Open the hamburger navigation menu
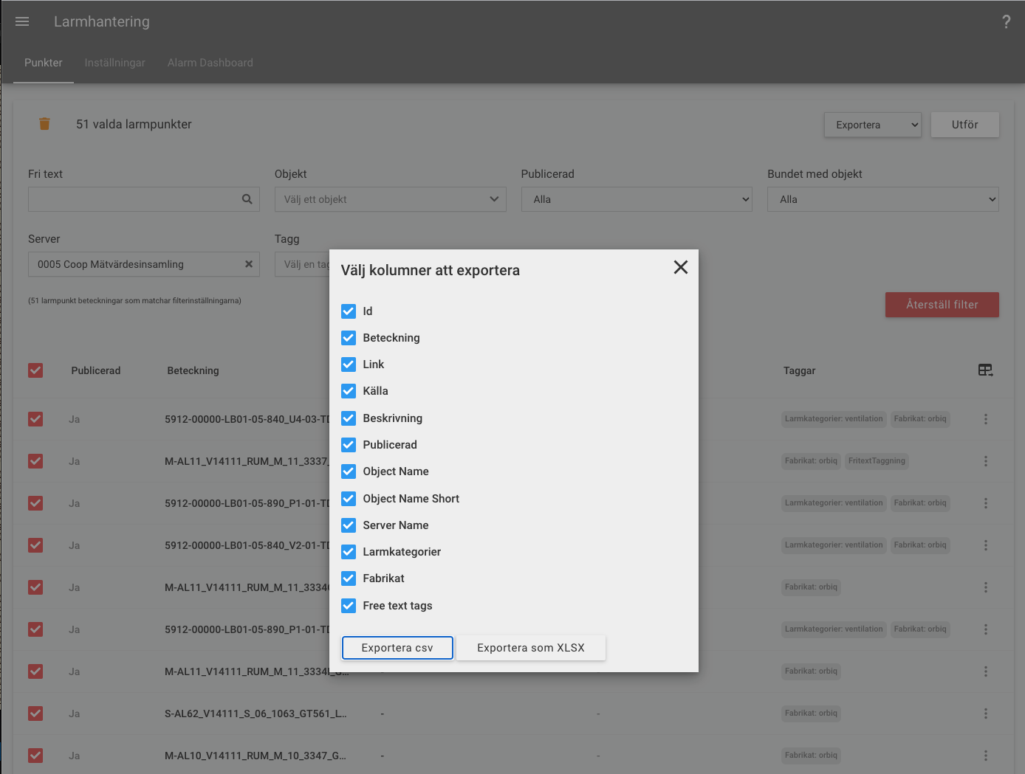Image resolution: width=1025 pixels, height=774 pixels. click(22, 21)
